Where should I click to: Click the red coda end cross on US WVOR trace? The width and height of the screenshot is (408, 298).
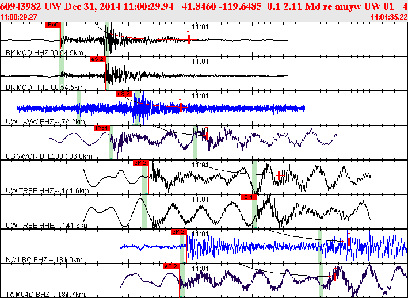coord(207,136)
